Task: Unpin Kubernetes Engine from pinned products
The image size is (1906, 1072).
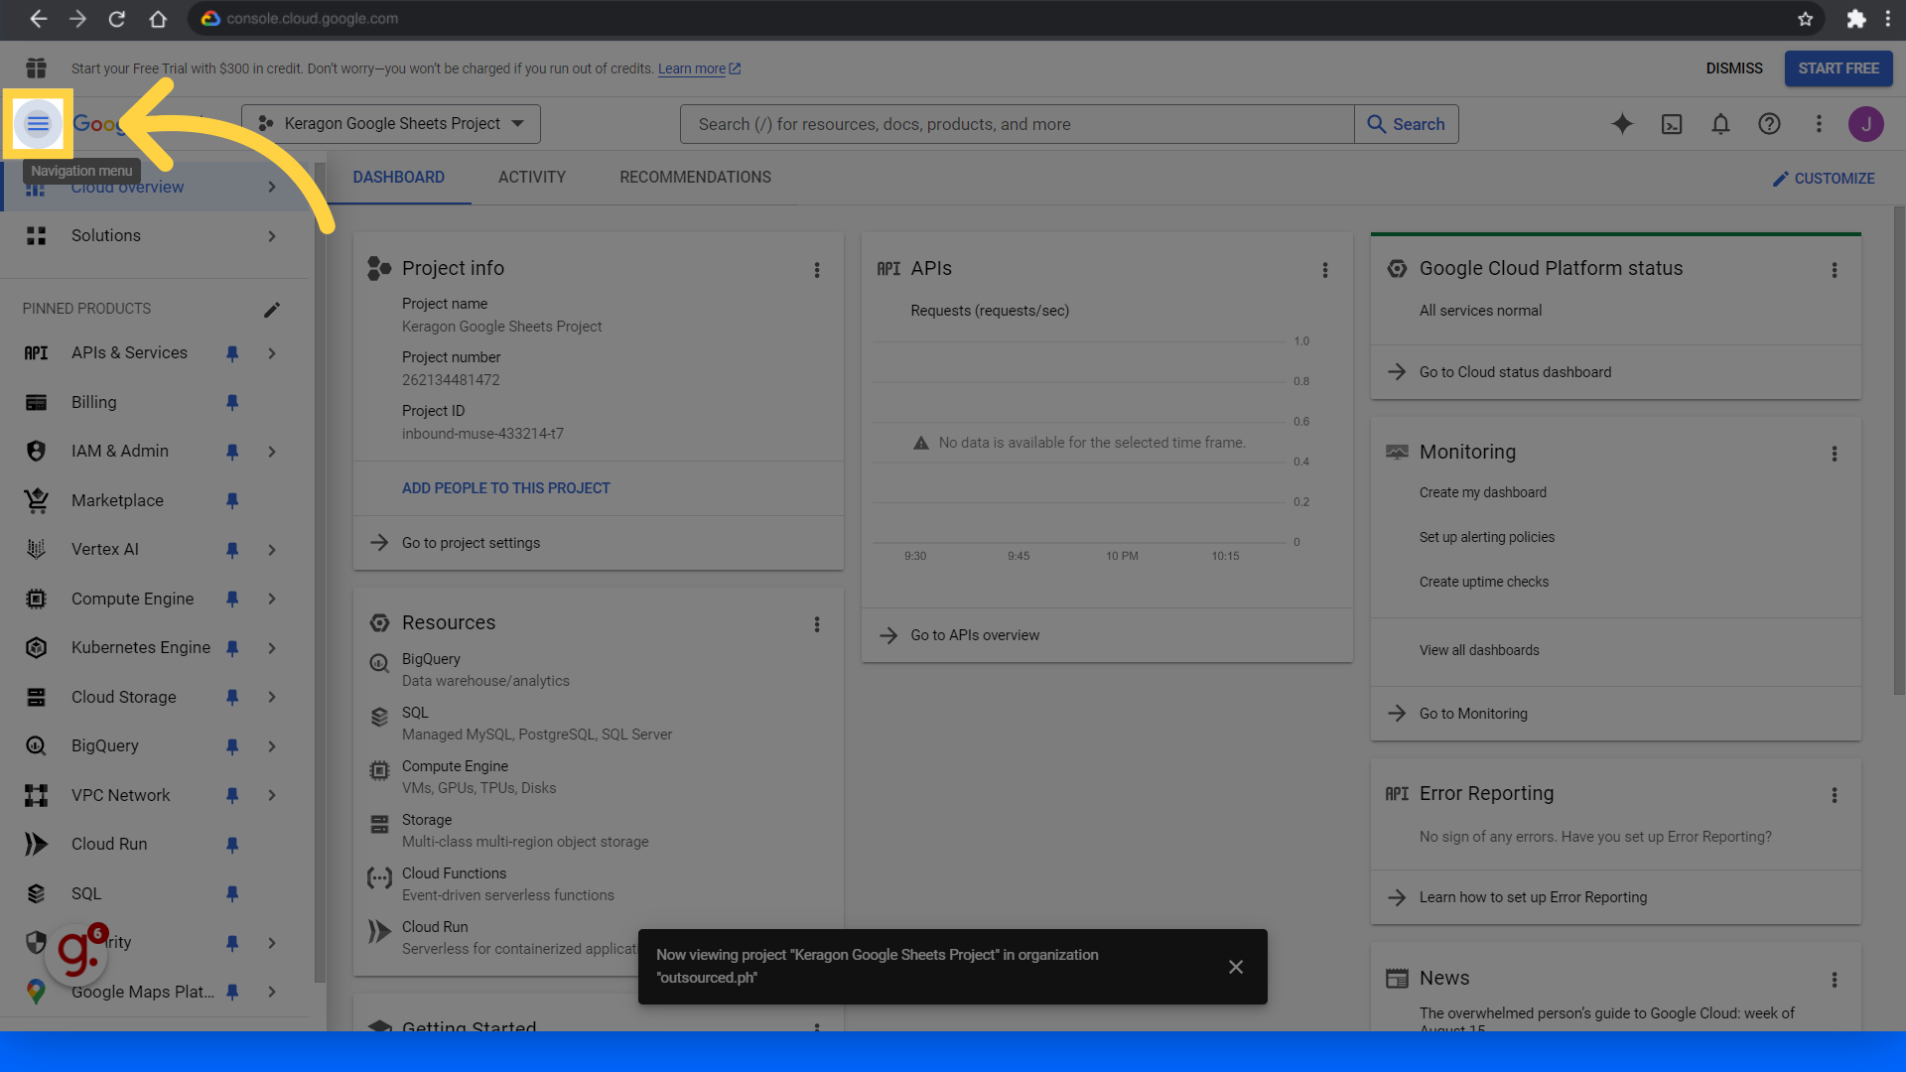Action: pyautogui.click(x=232, y=648)
